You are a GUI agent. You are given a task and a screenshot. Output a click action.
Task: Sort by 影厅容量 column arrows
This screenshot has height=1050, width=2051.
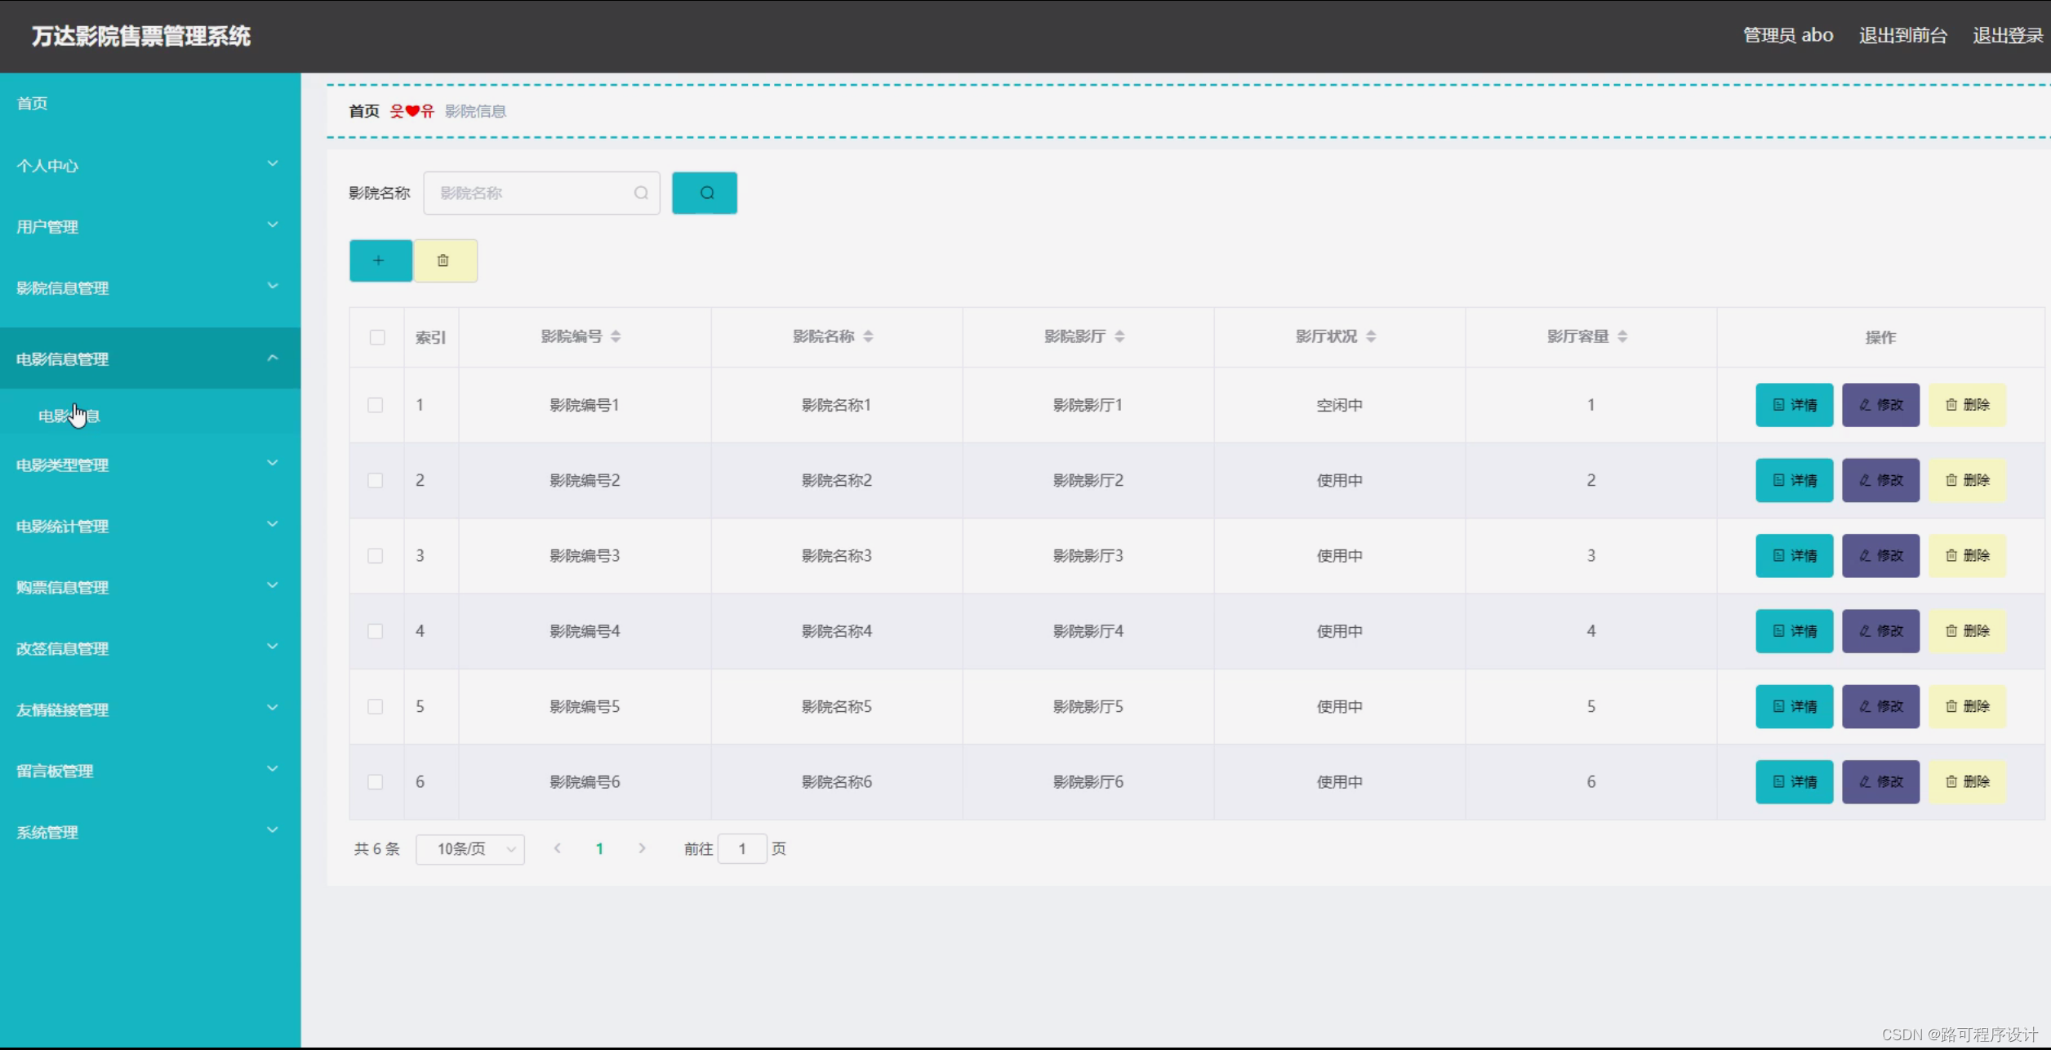pyautogui.click(x=1622, y=336)
